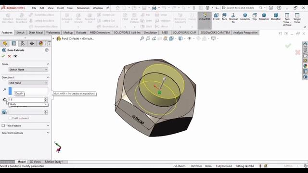This screenshot has width=308, height=173.
Task: Click Zoom to Fit icon
Action: [x=142, y=38]
